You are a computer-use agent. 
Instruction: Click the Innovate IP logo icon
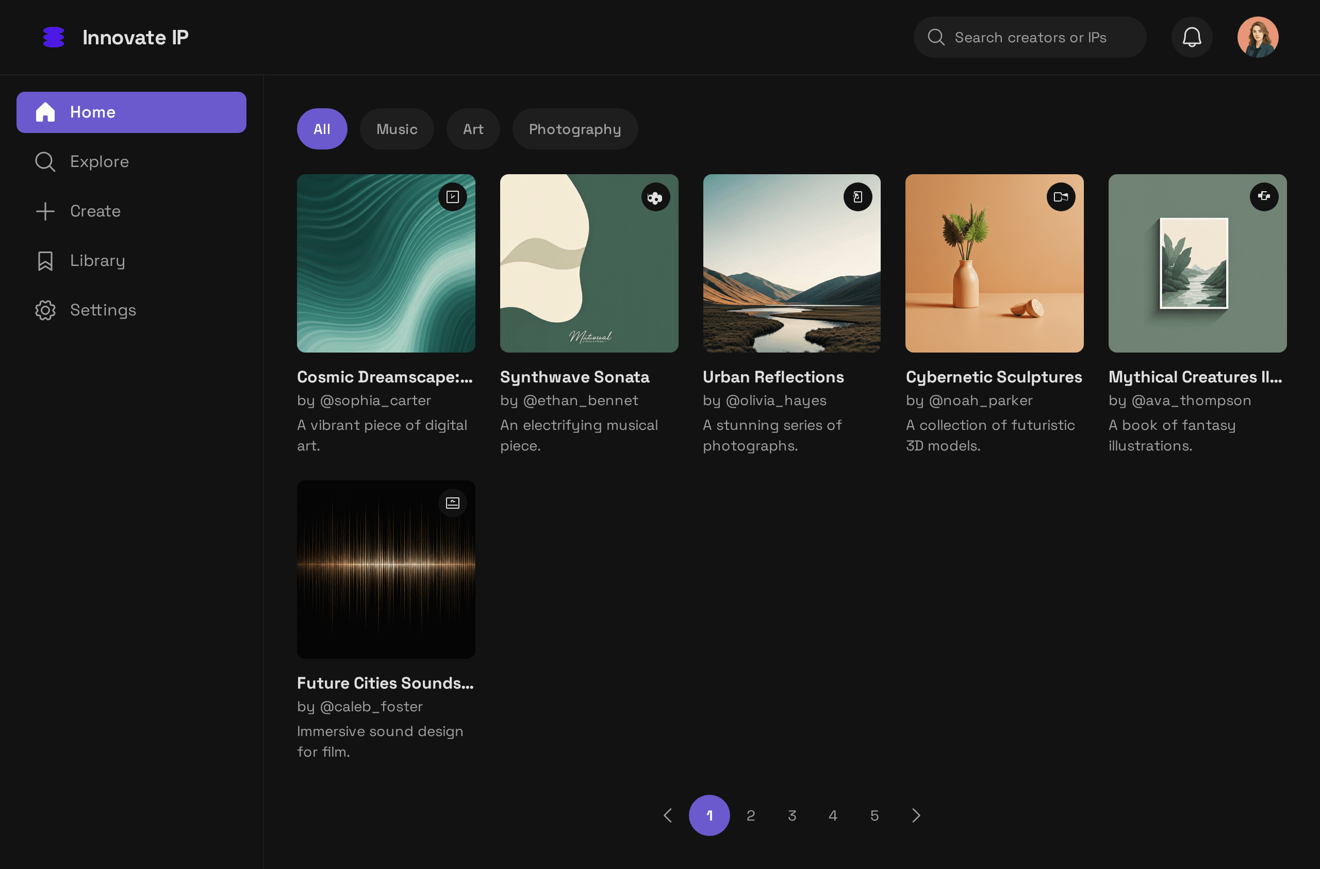tap(54, 37)
